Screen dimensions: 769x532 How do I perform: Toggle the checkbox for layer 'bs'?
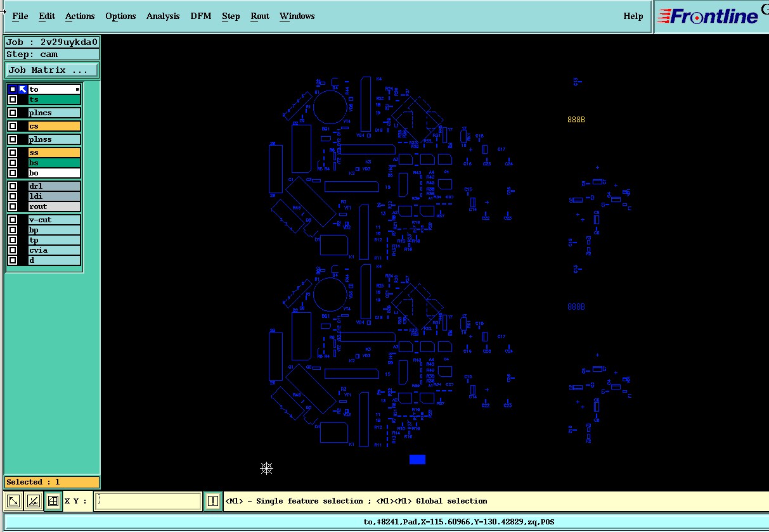[x=13, y=163]
